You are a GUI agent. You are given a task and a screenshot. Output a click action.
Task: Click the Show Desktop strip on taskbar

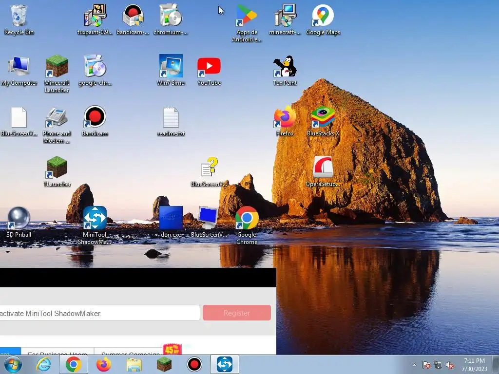coord(495,365)
